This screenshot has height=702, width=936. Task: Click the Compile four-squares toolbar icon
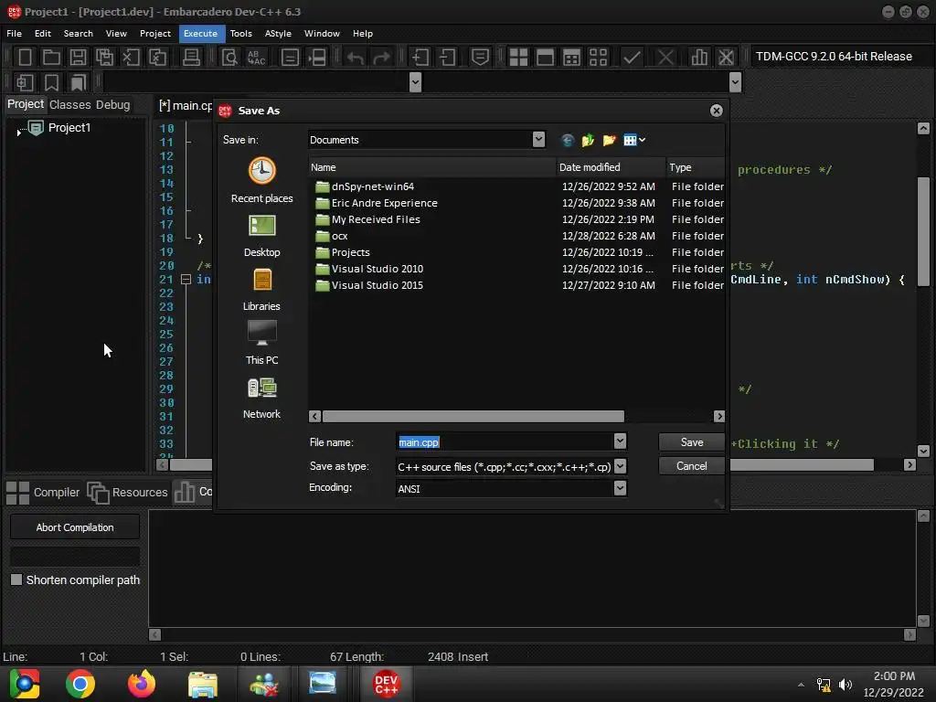pyautogui.click(x=518, y=58)
